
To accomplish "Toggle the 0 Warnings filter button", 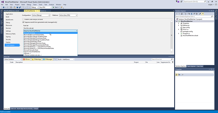I will pyautogui.click(x=37, y=60).
